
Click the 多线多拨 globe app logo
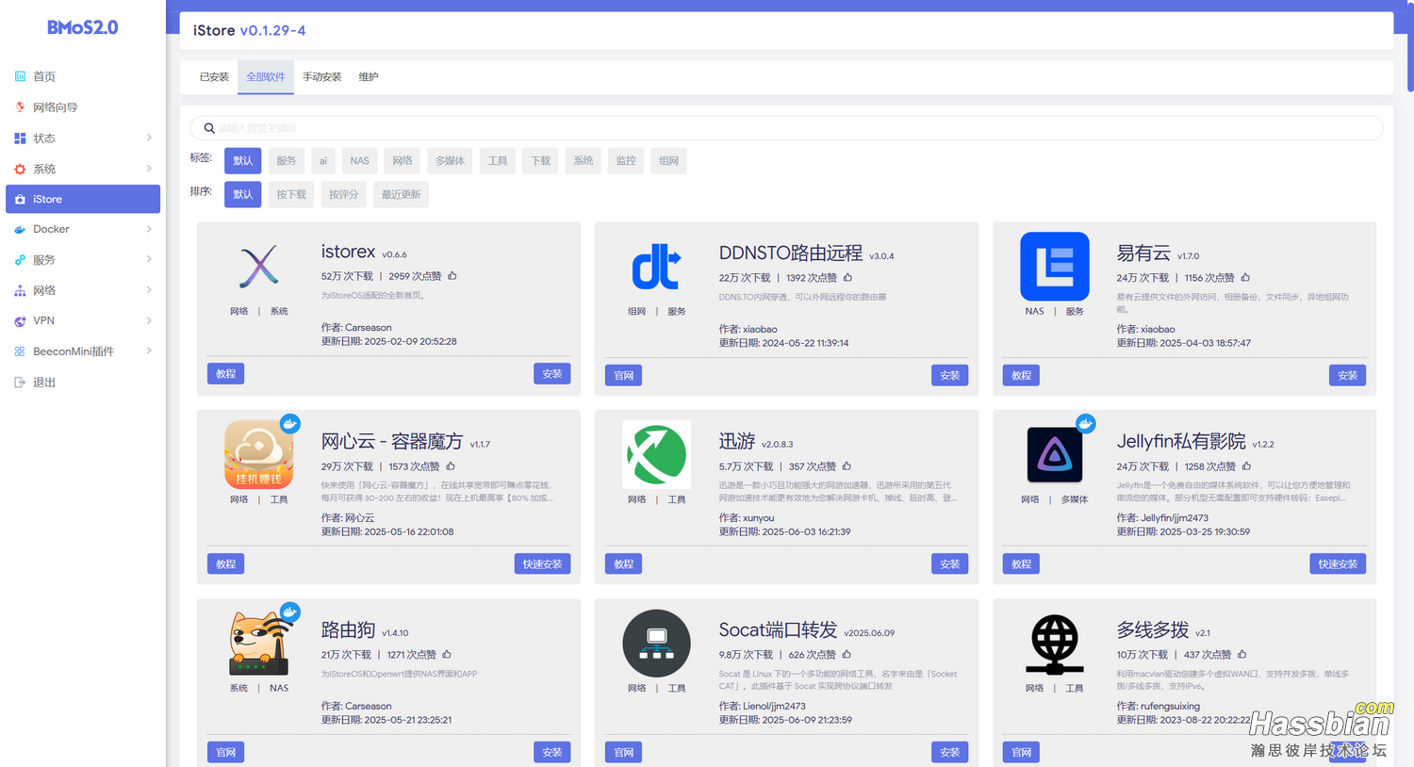1054,645
